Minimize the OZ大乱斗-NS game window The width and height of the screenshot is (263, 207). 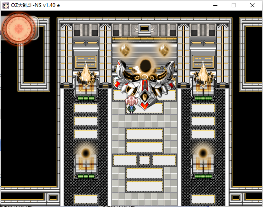click(215, 5)
